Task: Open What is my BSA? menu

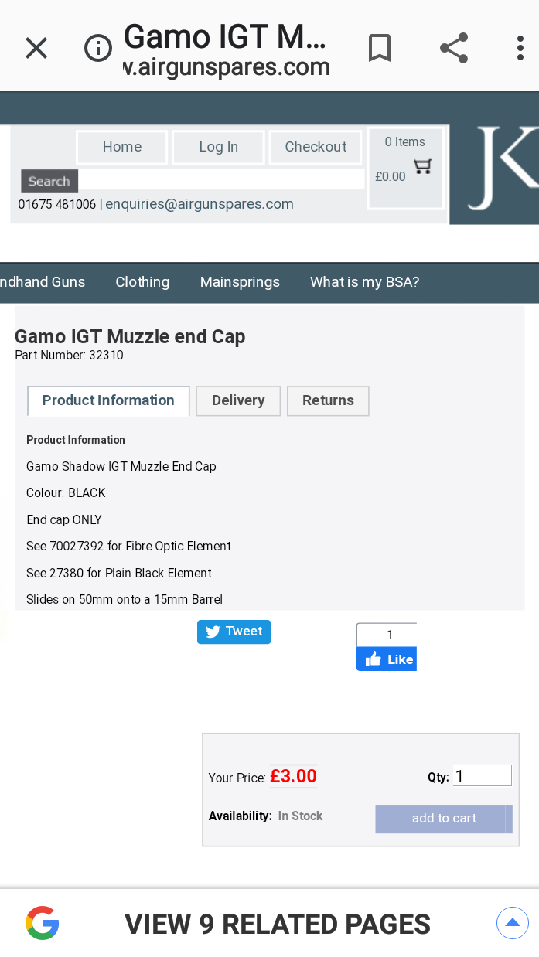Action: [364, 282]
